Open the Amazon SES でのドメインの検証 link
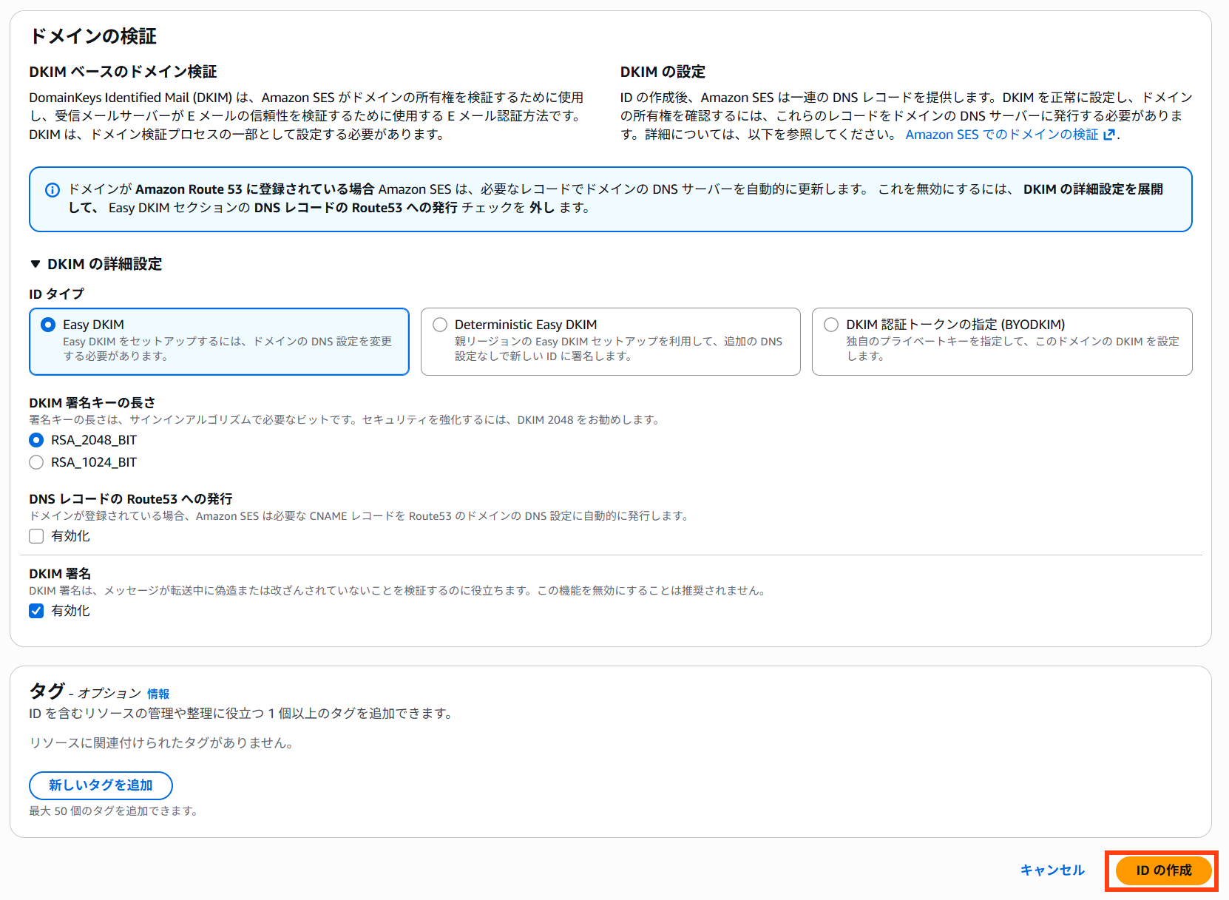The height and width of the screenshot is (900, 1229). 1001,135
